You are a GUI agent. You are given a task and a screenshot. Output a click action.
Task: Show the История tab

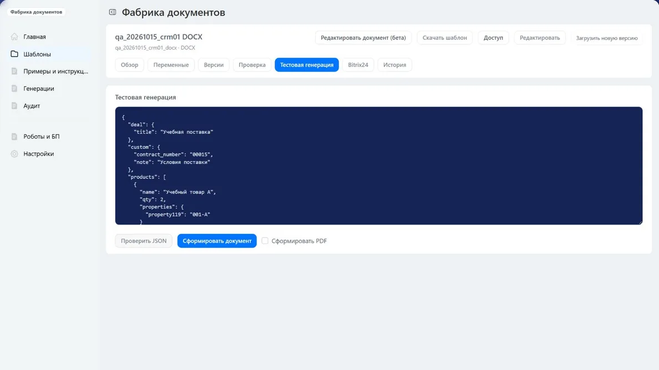[x=394, y=65]
